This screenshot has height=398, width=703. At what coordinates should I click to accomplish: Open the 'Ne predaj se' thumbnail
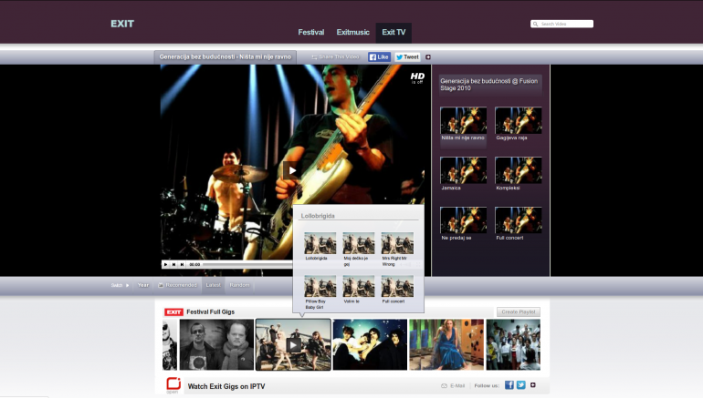tap(463, 220)
